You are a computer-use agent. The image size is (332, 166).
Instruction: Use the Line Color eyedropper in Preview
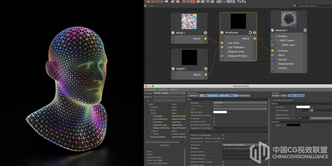click(x=312, y=107)
